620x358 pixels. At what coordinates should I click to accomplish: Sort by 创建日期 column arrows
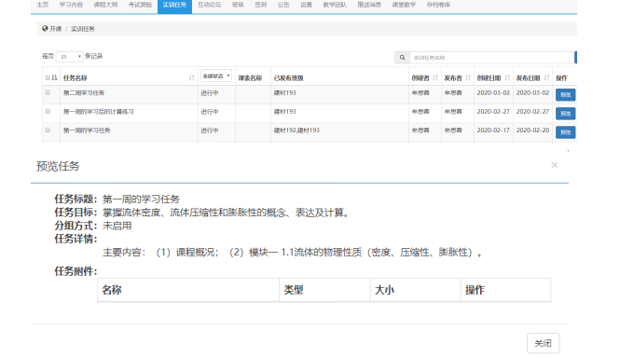click(507, 77)
